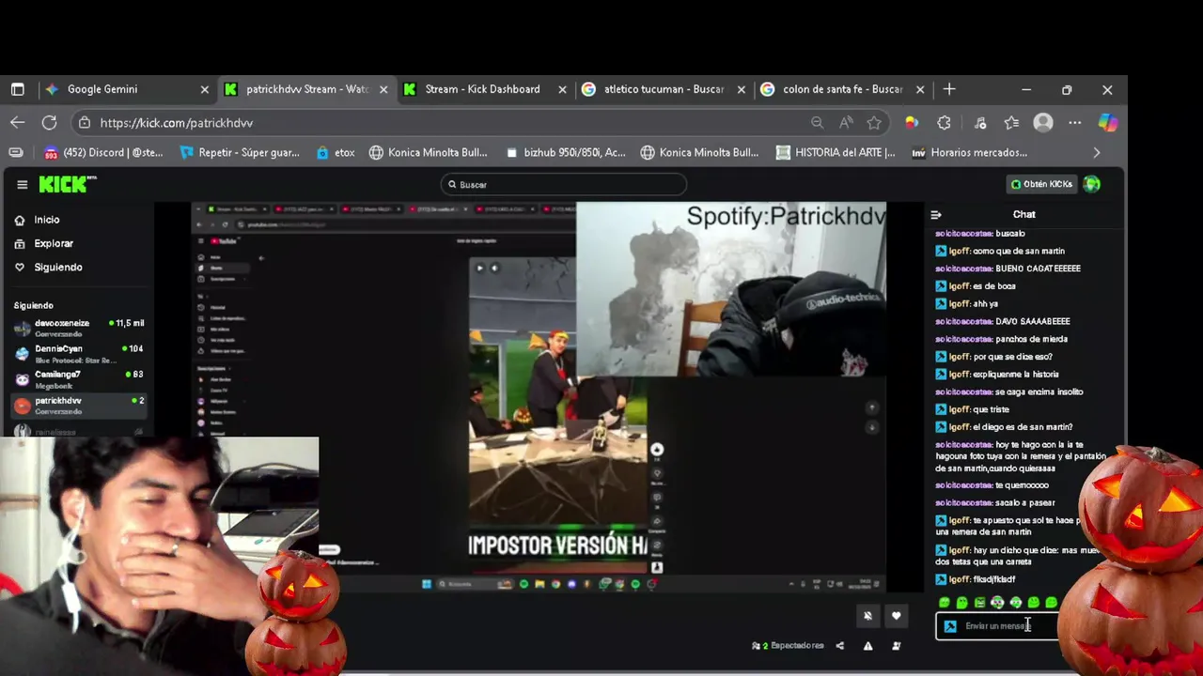Image resolution: width=1203 pixels, height=676 pixels.
Task: Pick the second green emote
Action: pyautogui.click(x=962, y=603)
